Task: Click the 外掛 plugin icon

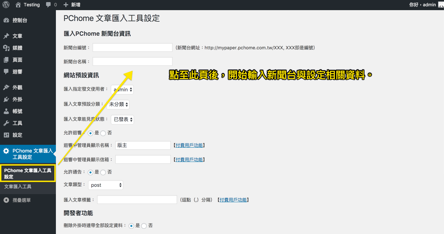Action: coord(6,99)
